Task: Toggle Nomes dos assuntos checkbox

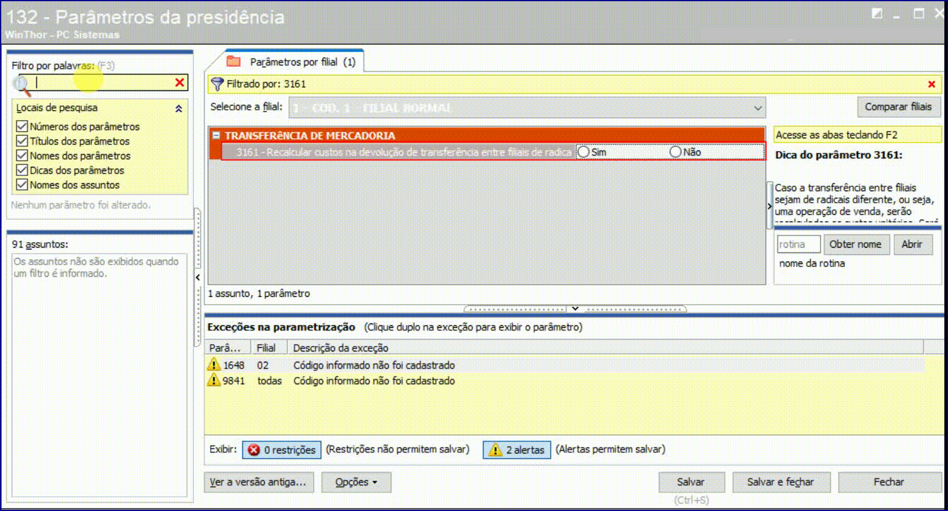Action: pos(22,184)
